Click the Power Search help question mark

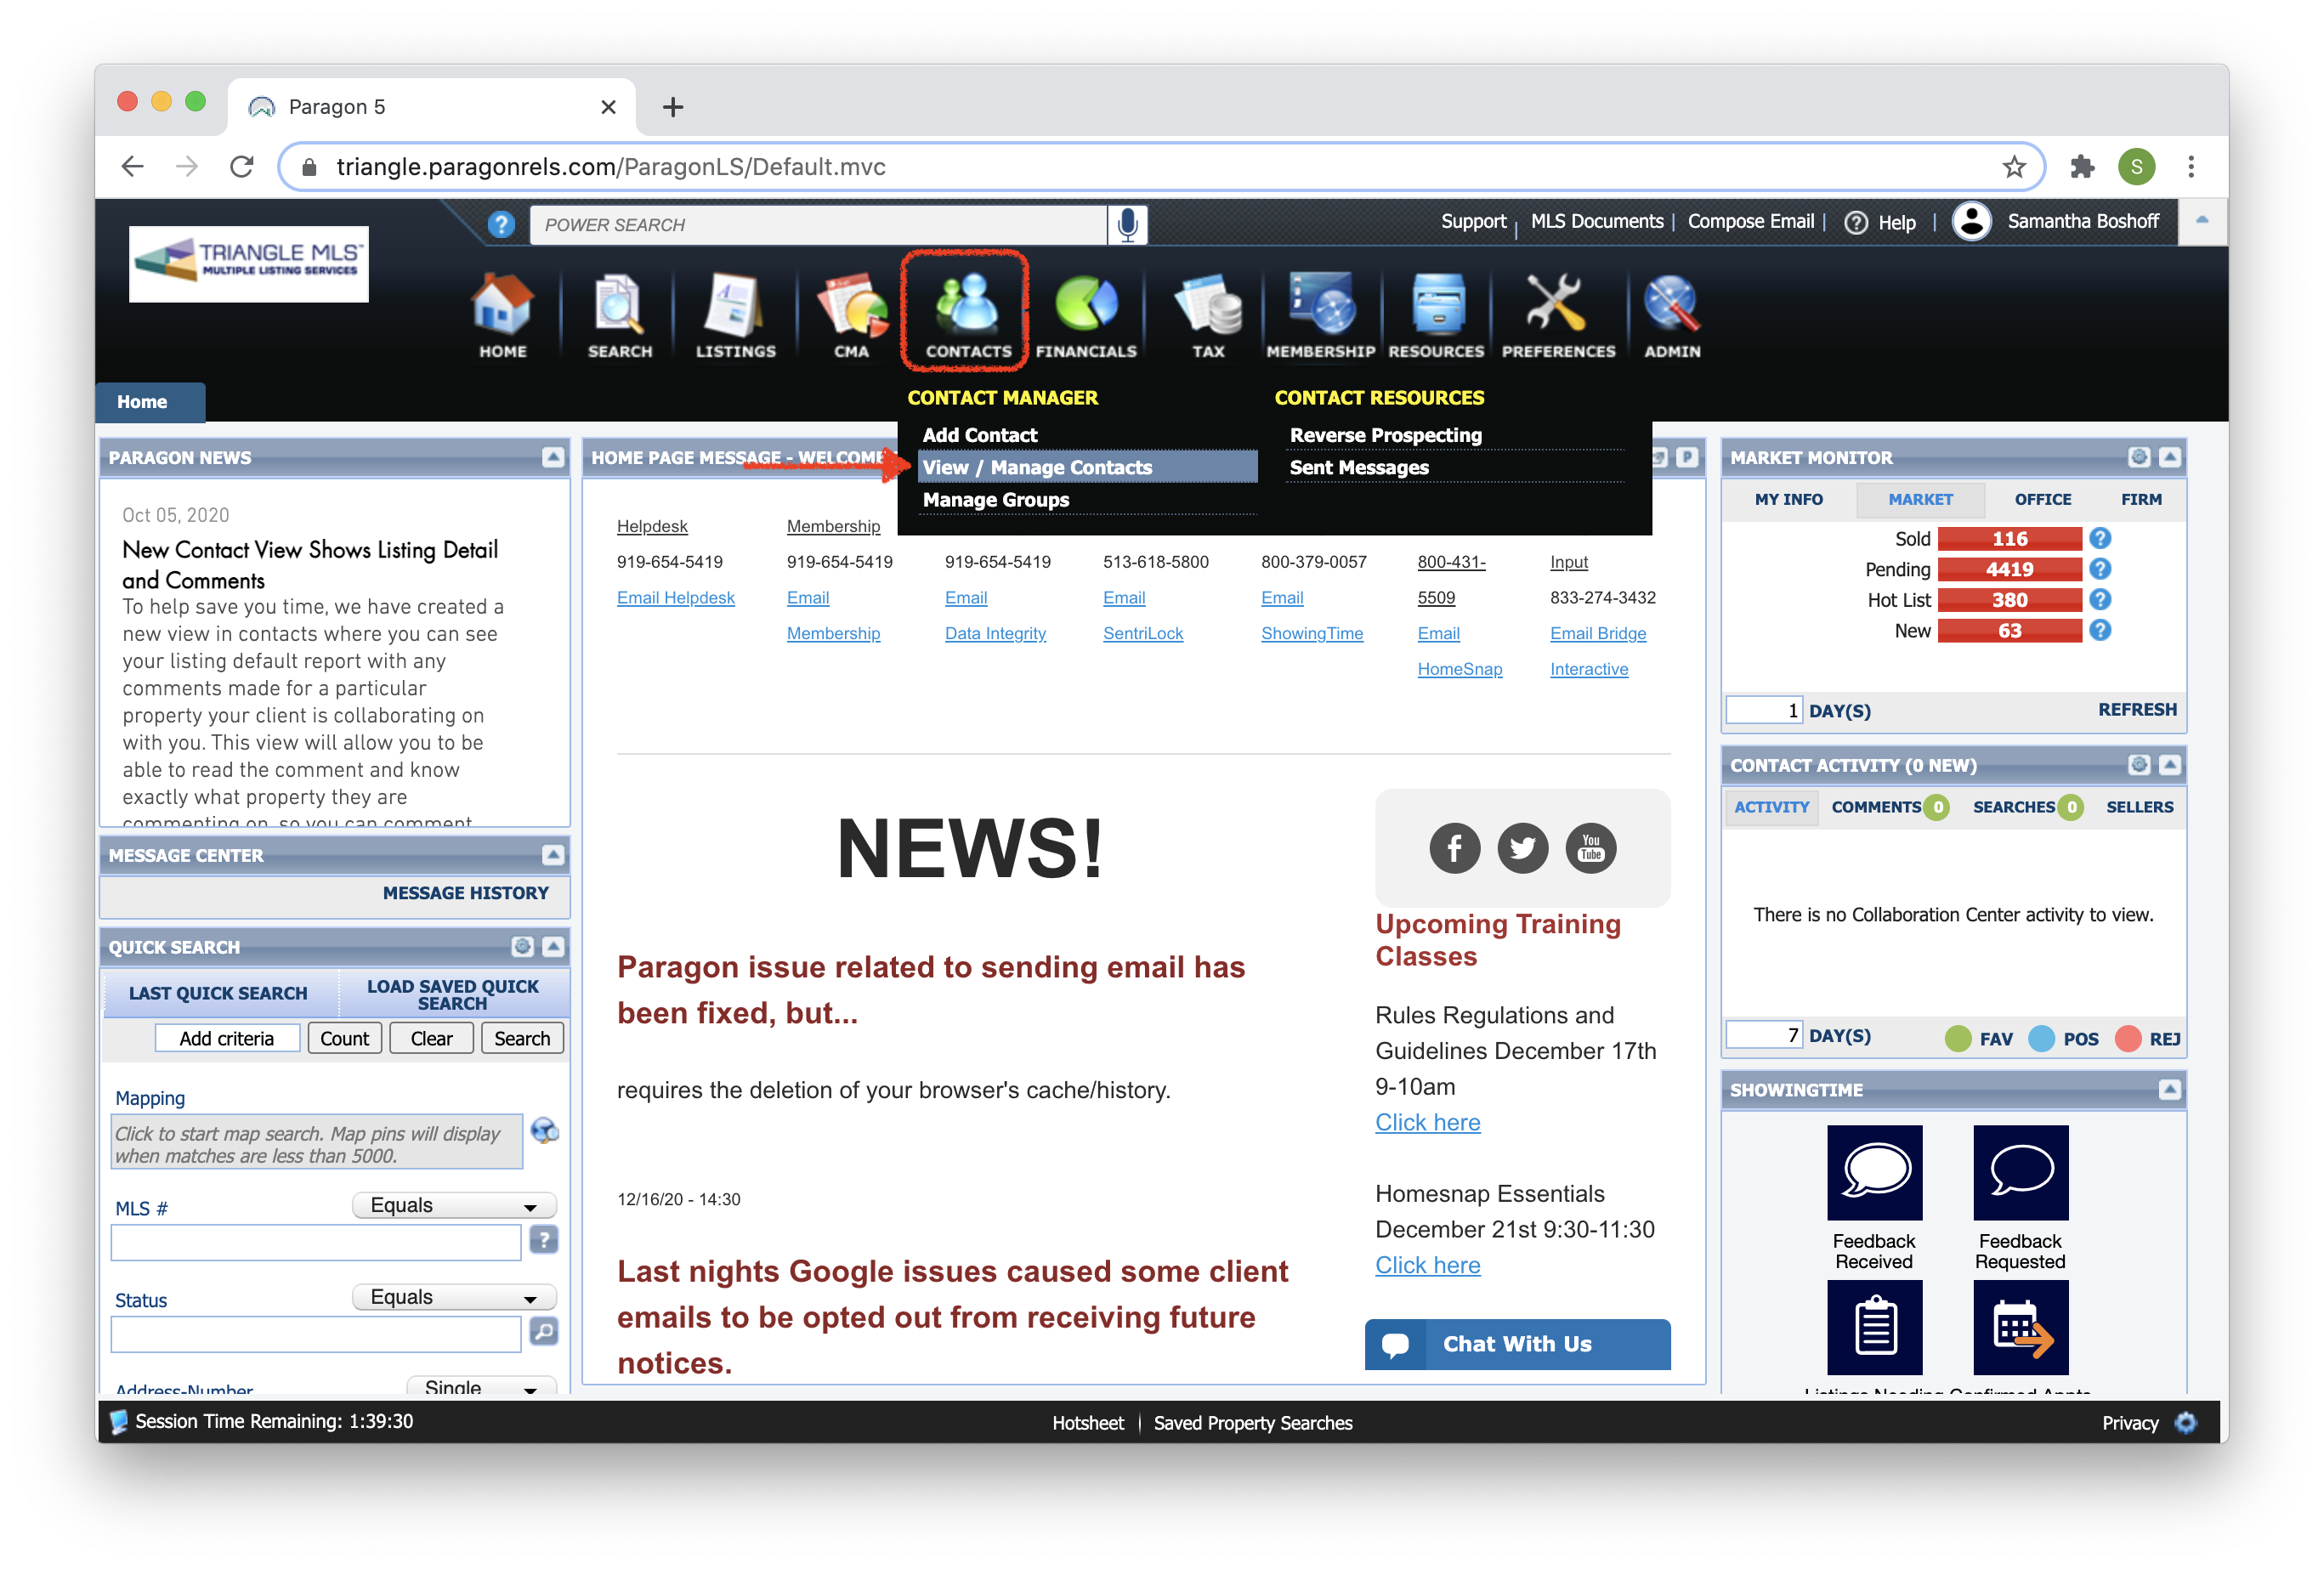[x=501, y=224]
